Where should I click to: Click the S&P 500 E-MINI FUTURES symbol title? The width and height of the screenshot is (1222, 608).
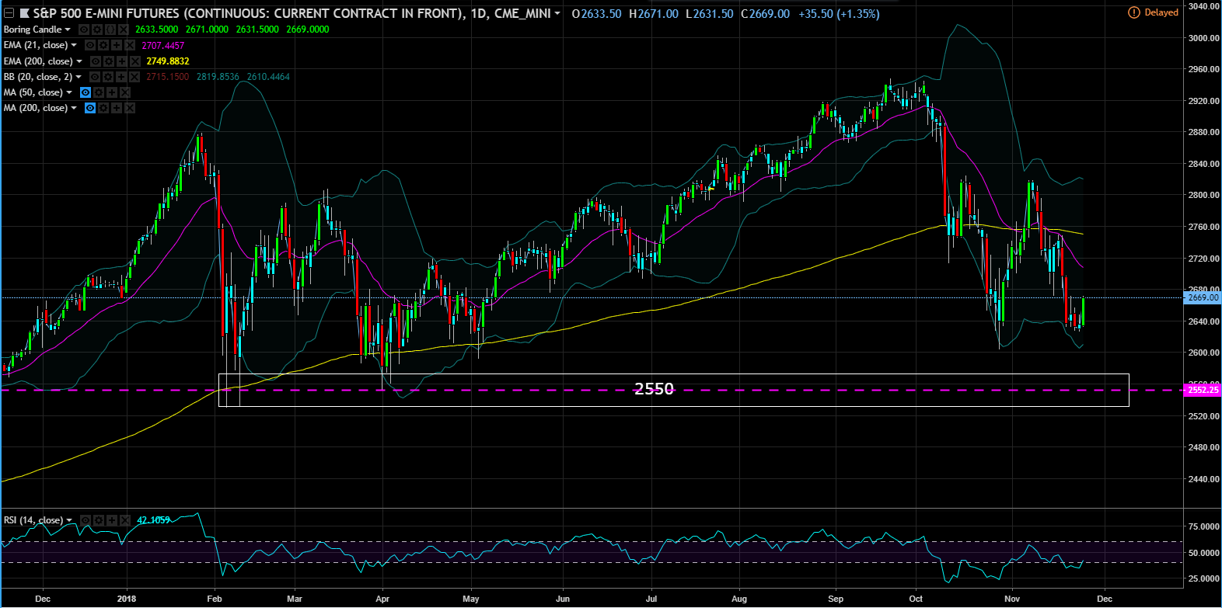(x=292, y=13)
